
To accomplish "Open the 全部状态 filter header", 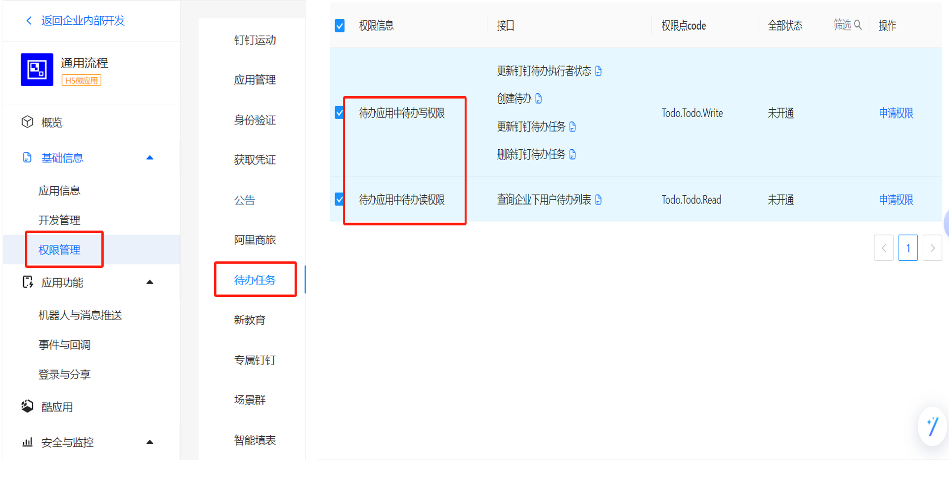I will [785, 26].
